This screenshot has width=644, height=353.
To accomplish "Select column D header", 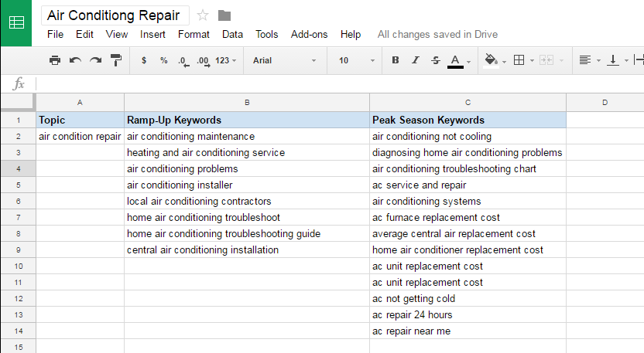I will (605, 103).
